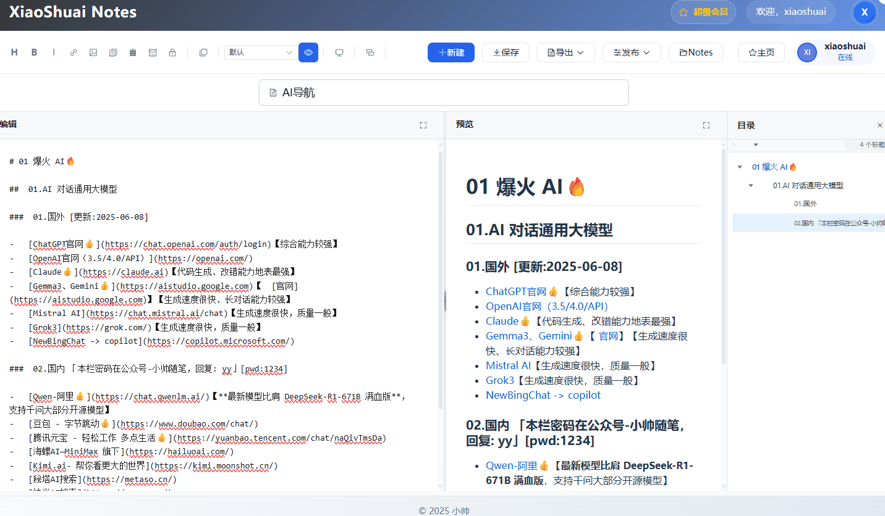Viewport: 885px width, 516px height.
Task: Open the bracketed 官网 link in preview
Action: 608,336
